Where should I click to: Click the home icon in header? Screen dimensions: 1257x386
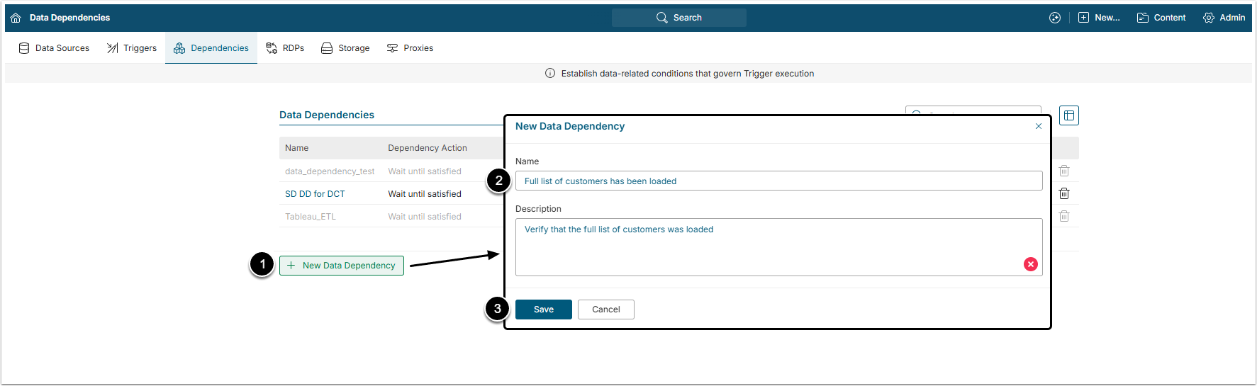16,18
